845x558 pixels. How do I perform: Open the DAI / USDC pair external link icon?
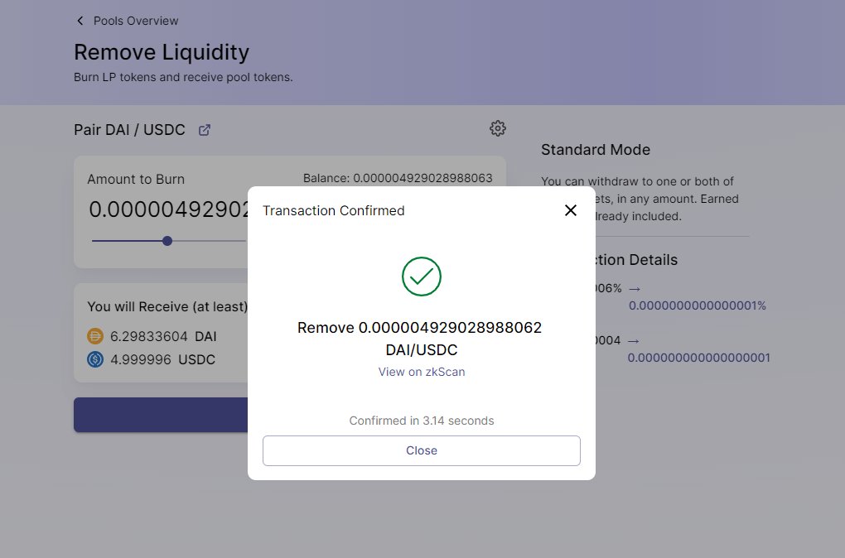(205, 130)
